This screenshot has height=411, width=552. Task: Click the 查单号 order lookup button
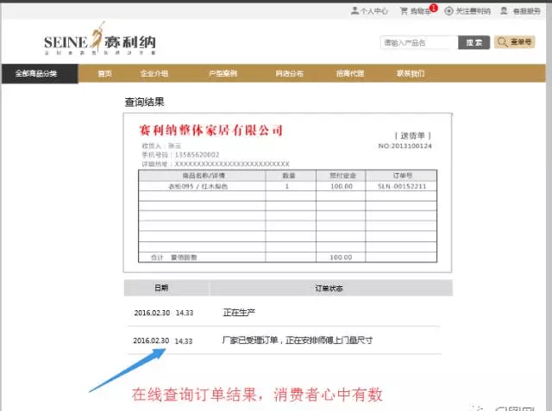[x=514, y=42]
